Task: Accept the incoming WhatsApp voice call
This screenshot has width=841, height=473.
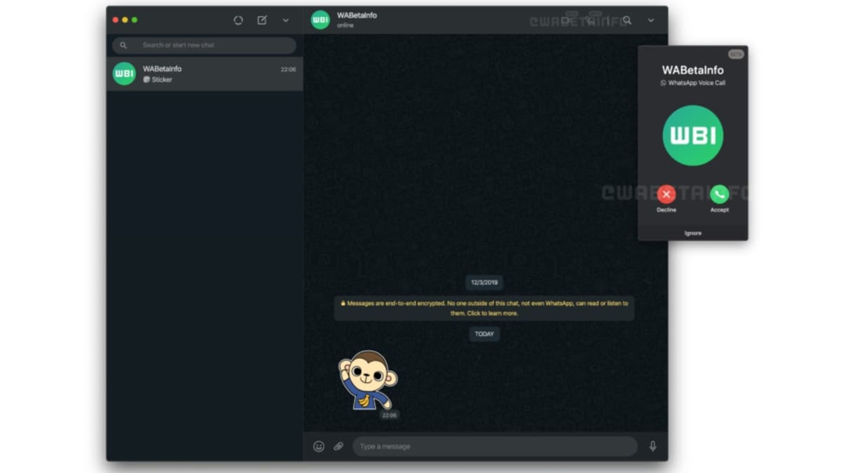Action: coord(720,194)
